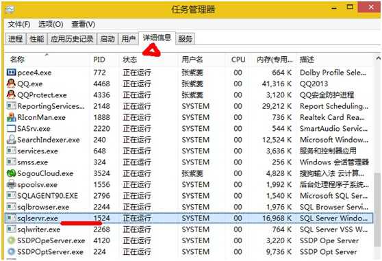Switch to the 应用历史记录 tab

click(72, 39)
